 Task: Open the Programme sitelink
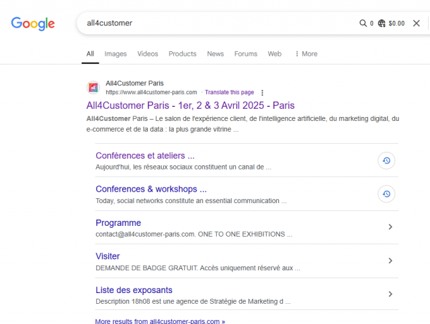pos(118,222)
